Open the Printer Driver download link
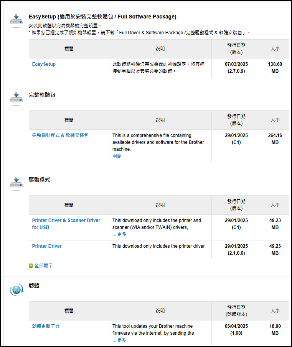 click(x=47, y=246)
